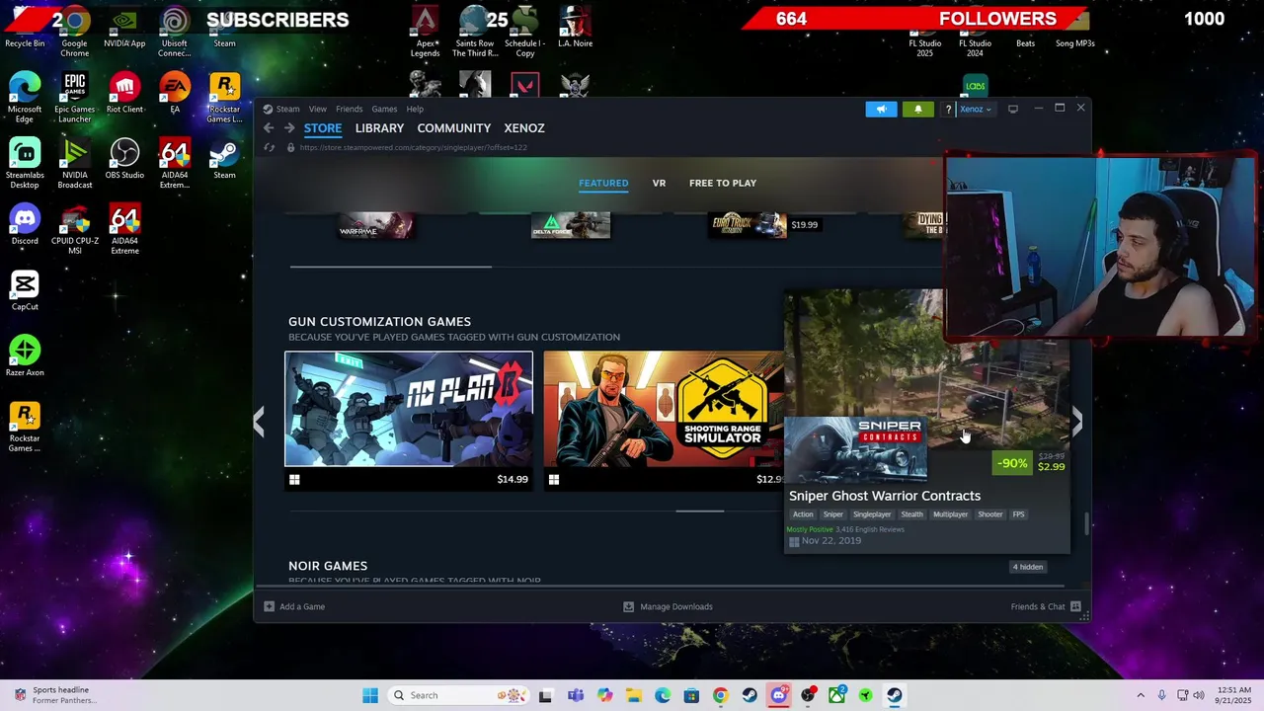Image resolution: width=1264 pixels, height=711 pixels.
Task: Click the carousel page indicator bar
Action: point(700,512)
